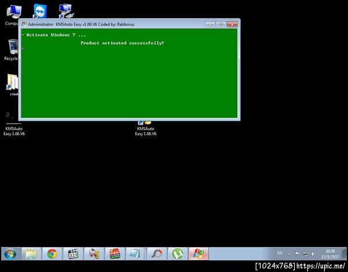348x272 pixels.
Task: Open the taskbar app with gold number 5
Action: click(x=94, y=254)
